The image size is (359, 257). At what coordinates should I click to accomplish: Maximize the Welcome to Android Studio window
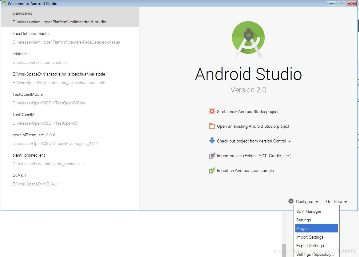[341, 3]
